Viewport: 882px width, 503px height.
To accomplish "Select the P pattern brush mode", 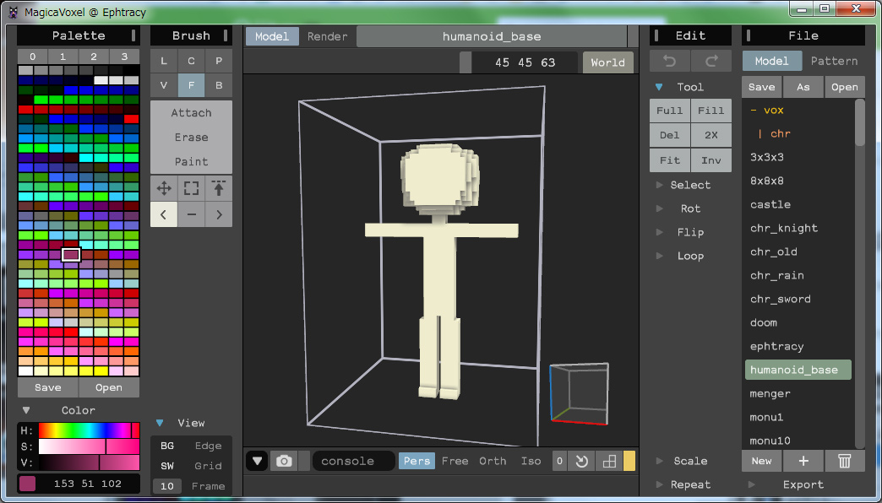I will [x=219, y=61].
